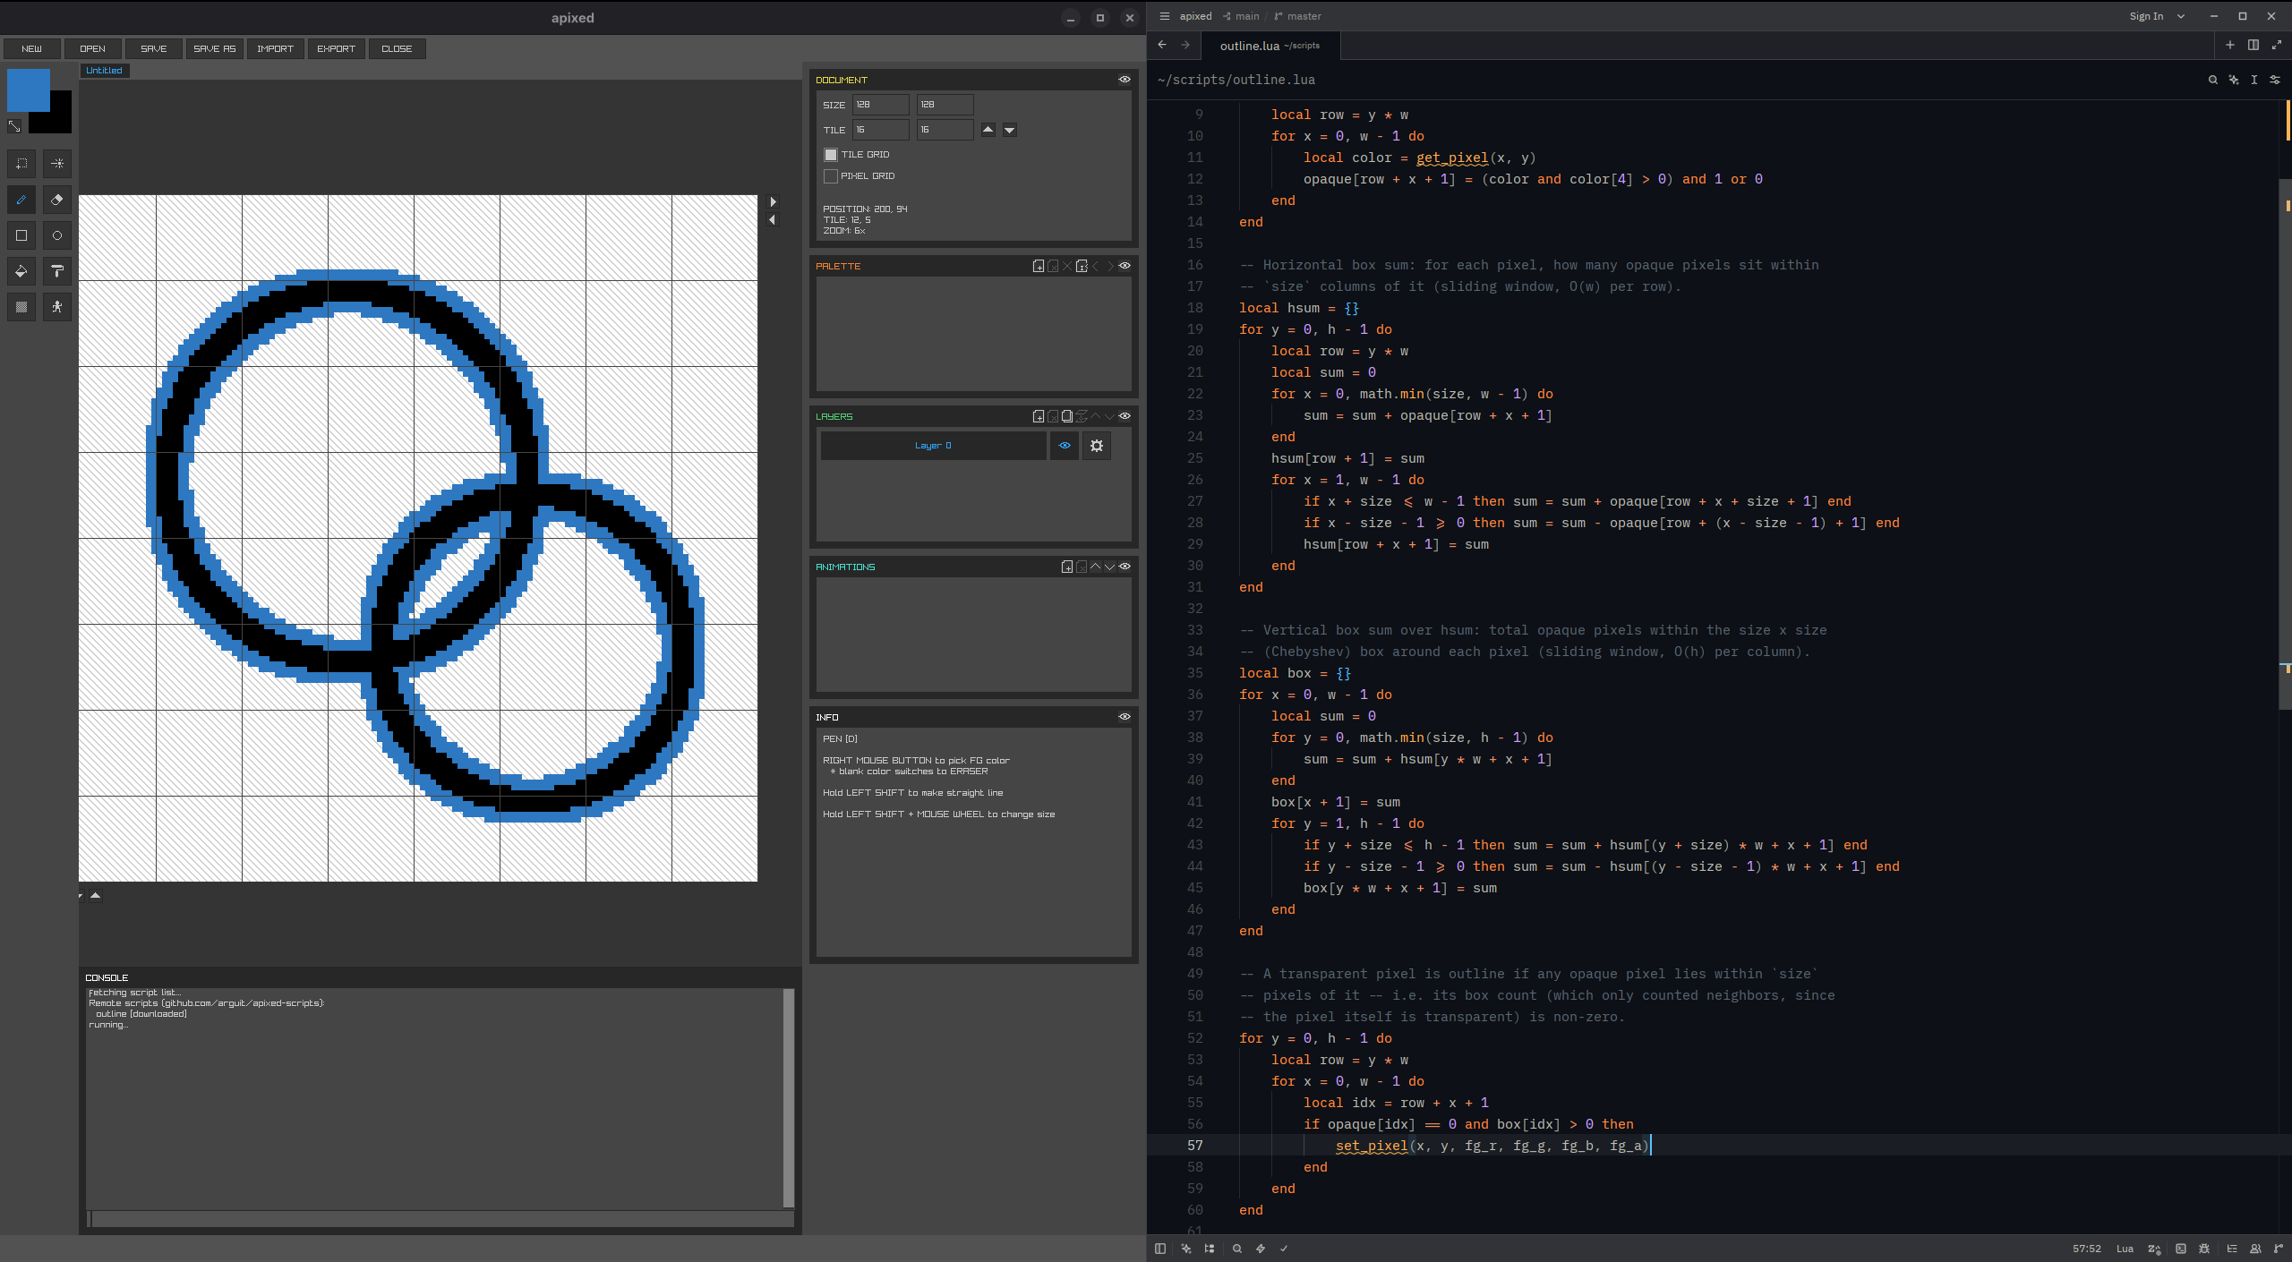The image size is (2292, 1262).
Task: Click the SAVE AS button
Action: pos(215,49)
